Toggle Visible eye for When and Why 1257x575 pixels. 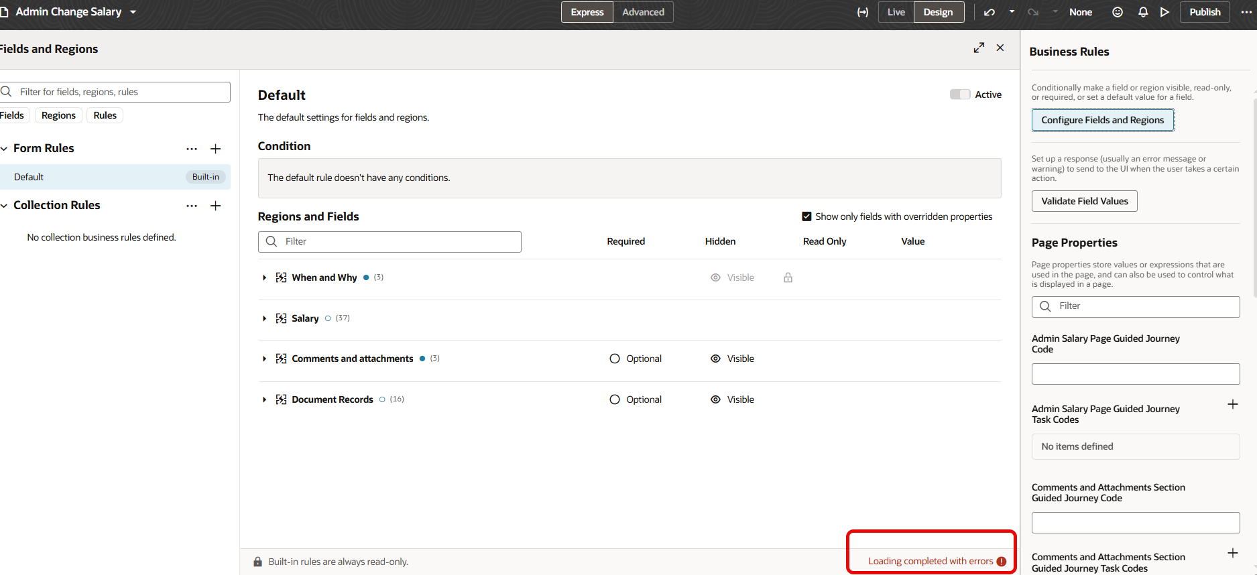point(716,277)
